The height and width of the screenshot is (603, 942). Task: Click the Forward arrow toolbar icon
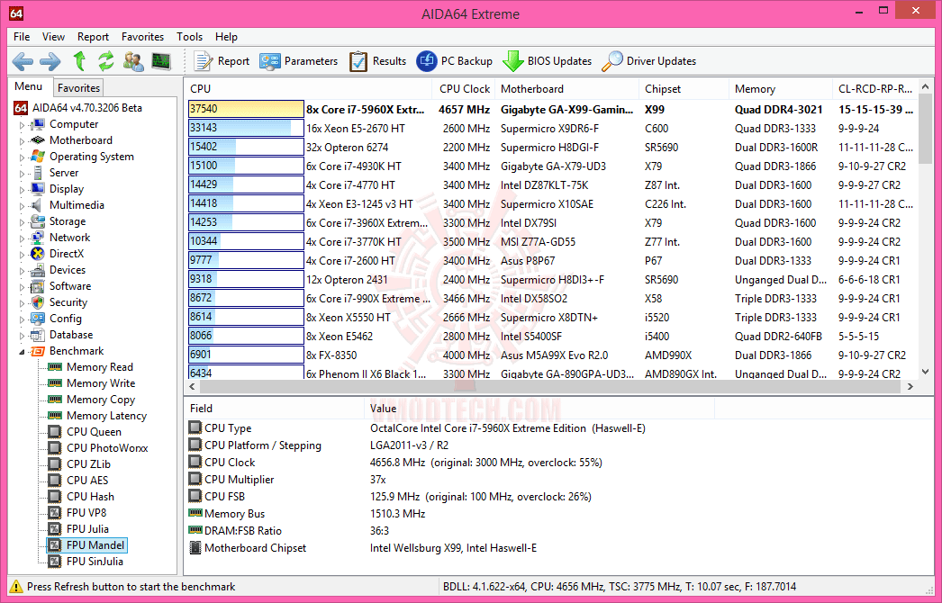coord(50,61)
